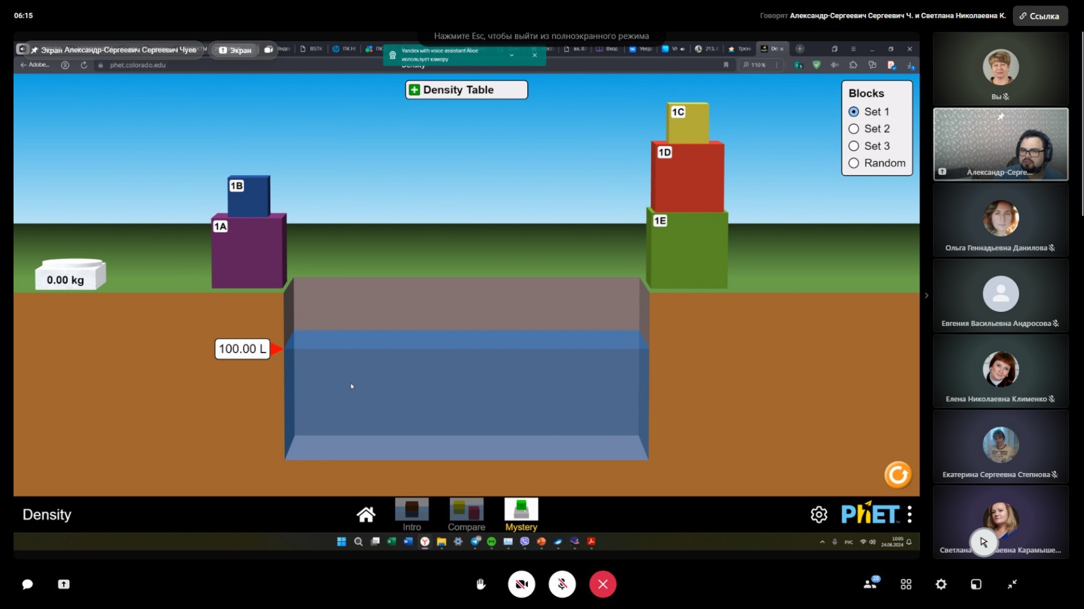Image resolution: width=1084 pixels, height=609 pixels.
Task: Click the PhET logo
Action: 870,515
